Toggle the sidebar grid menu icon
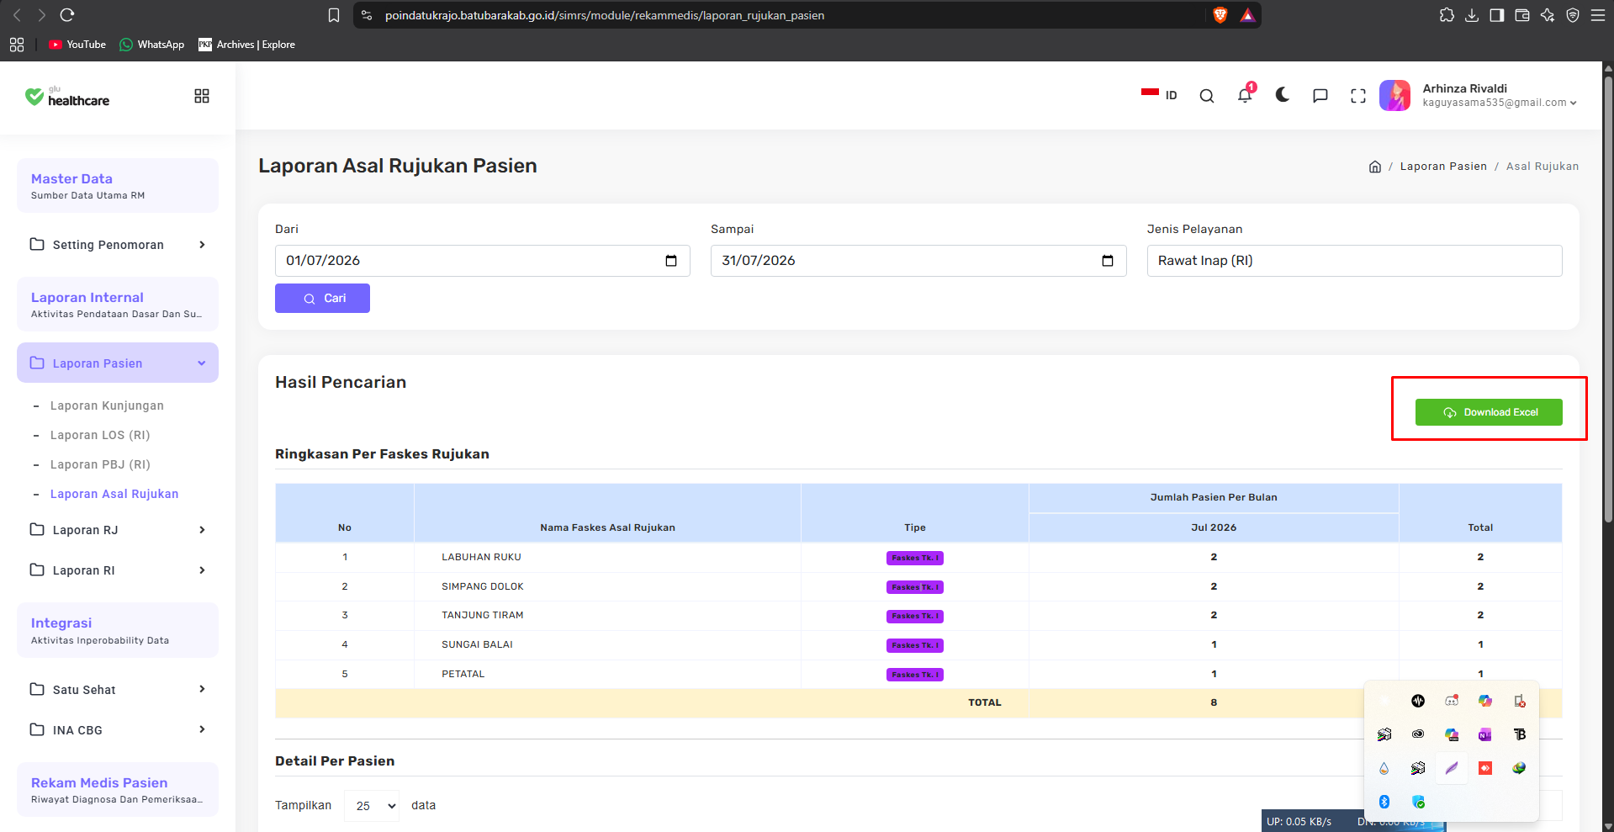Image resolution: width=1614 pixels, height=832 pixels. [x=202, y=96]
